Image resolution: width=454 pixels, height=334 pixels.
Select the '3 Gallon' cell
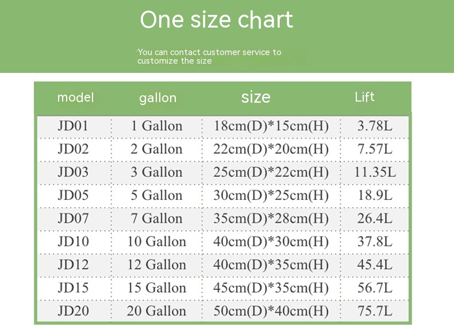(x=156, y=172)
